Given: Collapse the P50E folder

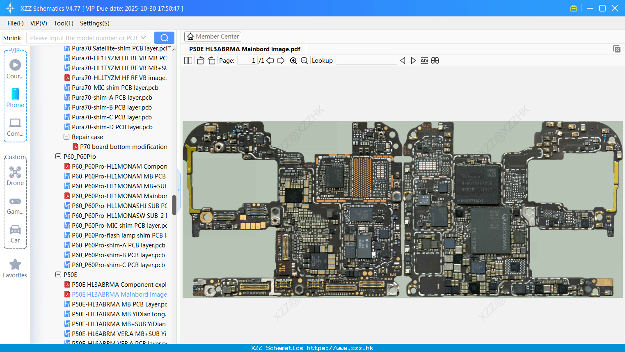Looking at the screenshot, I should 58,275.
